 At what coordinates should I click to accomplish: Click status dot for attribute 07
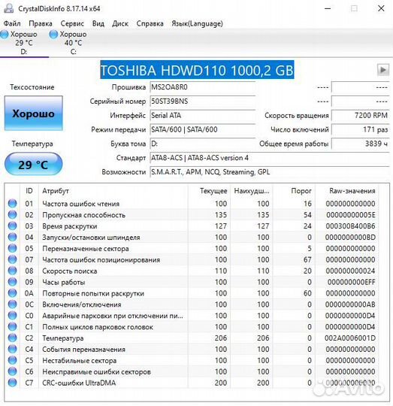click(12, 259)
